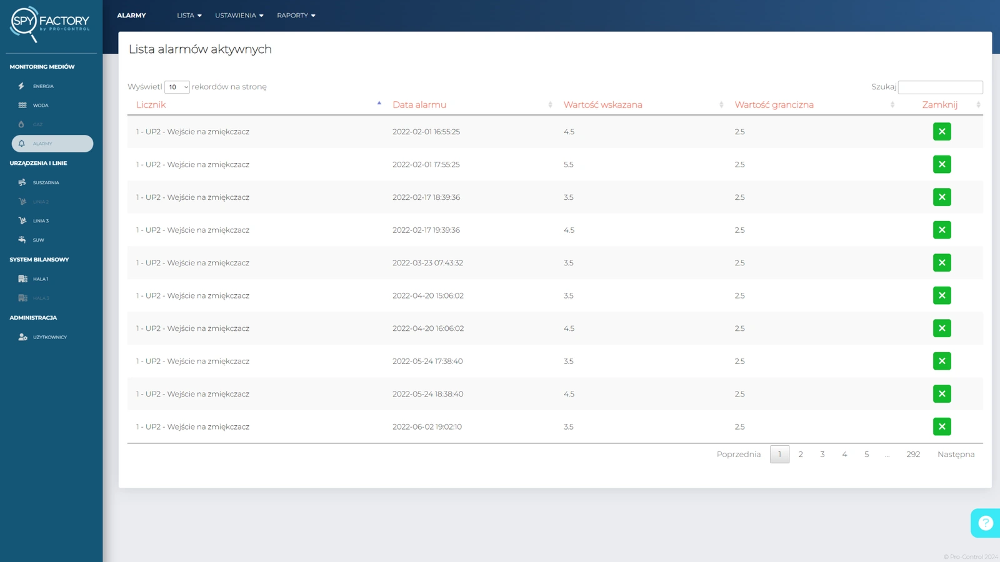Open the Suszarnia device page
This screenshot has height=562, width=1000.
tap(45, 183)
